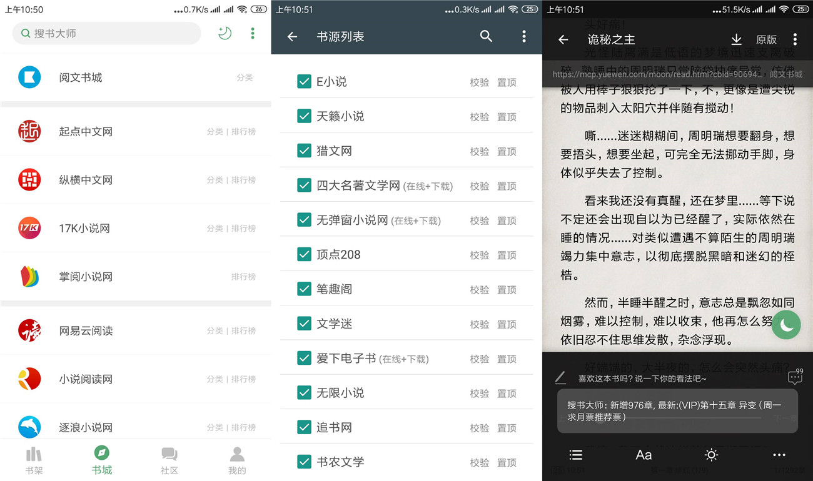Switch to 社区 bottom tab
This screenshot has width=813, height=481.
click(169, 461)
